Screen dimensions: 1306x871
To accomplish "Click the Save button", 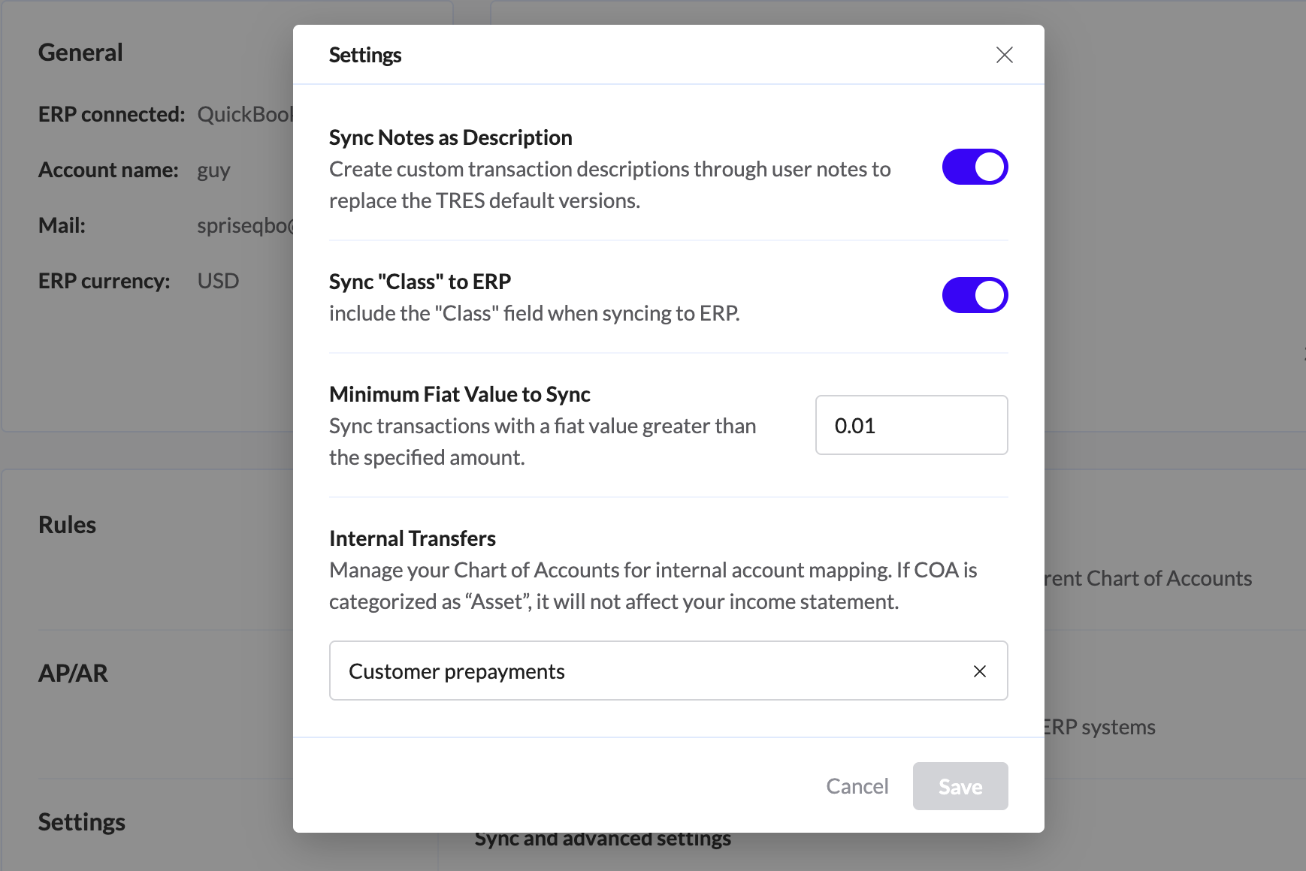I will pos(960,786).
